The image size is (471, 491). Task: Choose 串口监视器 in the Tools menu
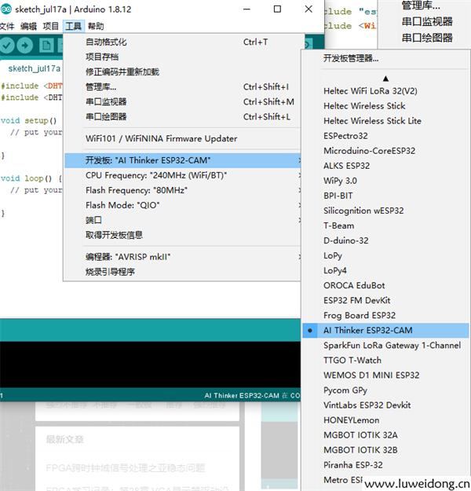click(106, 101)
